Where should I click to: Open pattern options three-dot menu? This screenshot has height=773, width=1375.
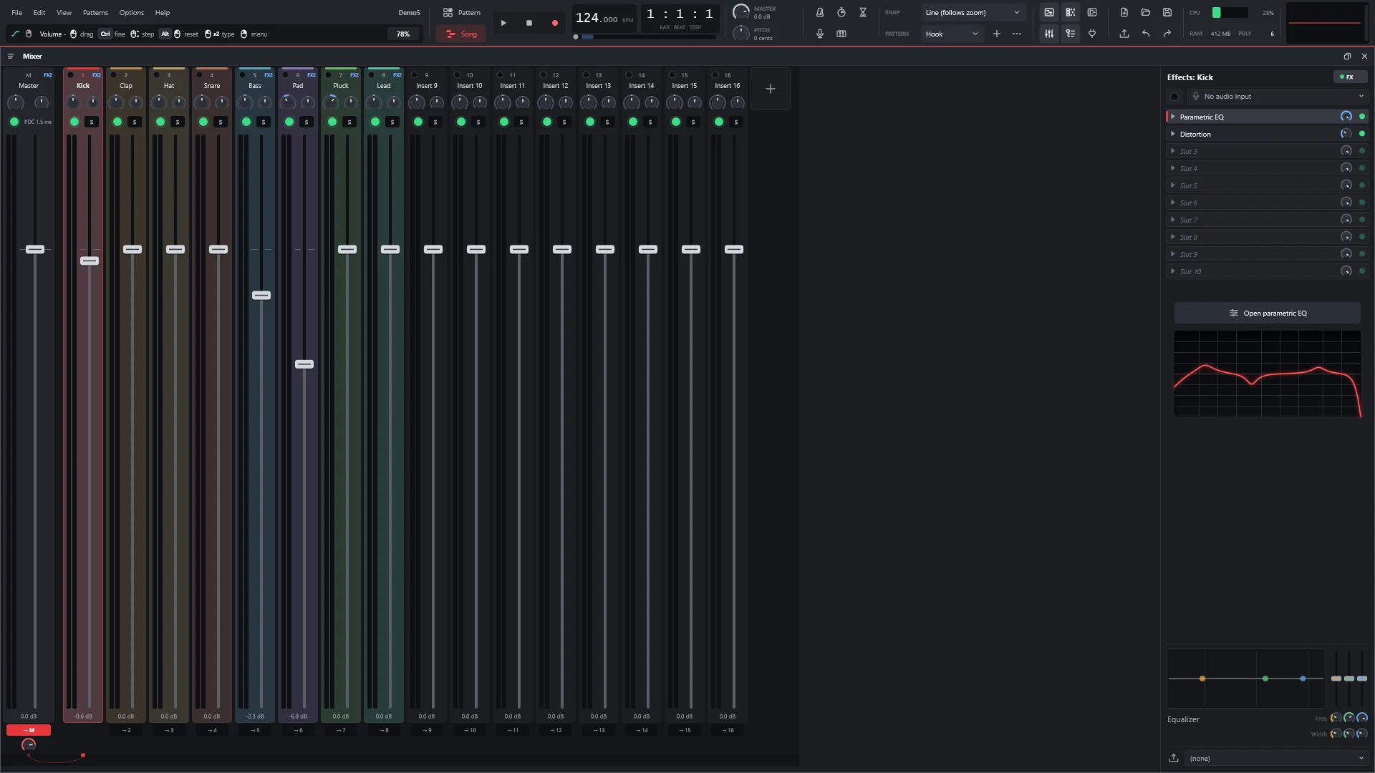pos(1017,34)
